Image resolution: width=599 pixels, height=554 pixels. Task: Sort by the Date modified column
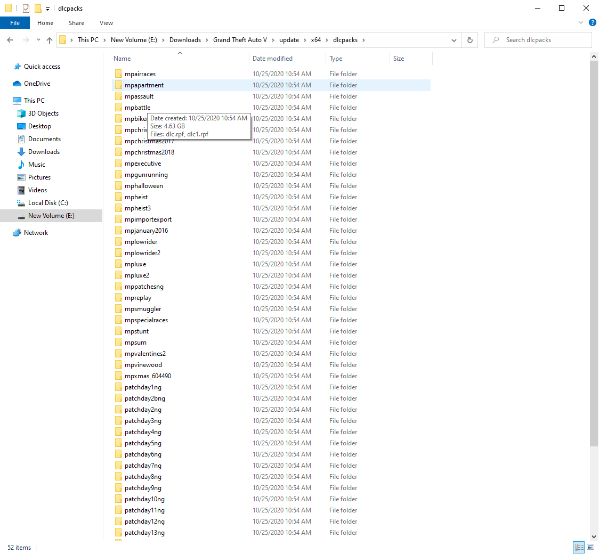point(287,59)
